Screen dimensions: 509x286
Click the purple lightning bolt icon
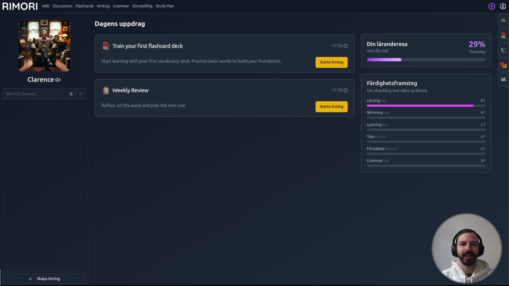pyautogui.click(x=492, y=6)
